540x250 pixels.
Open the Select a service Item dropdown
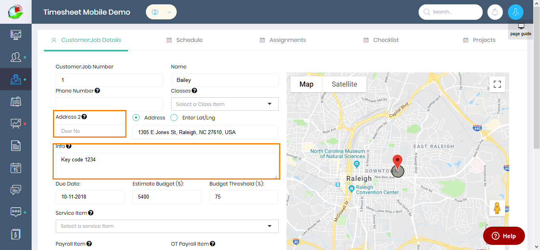[x=167, y=226]
